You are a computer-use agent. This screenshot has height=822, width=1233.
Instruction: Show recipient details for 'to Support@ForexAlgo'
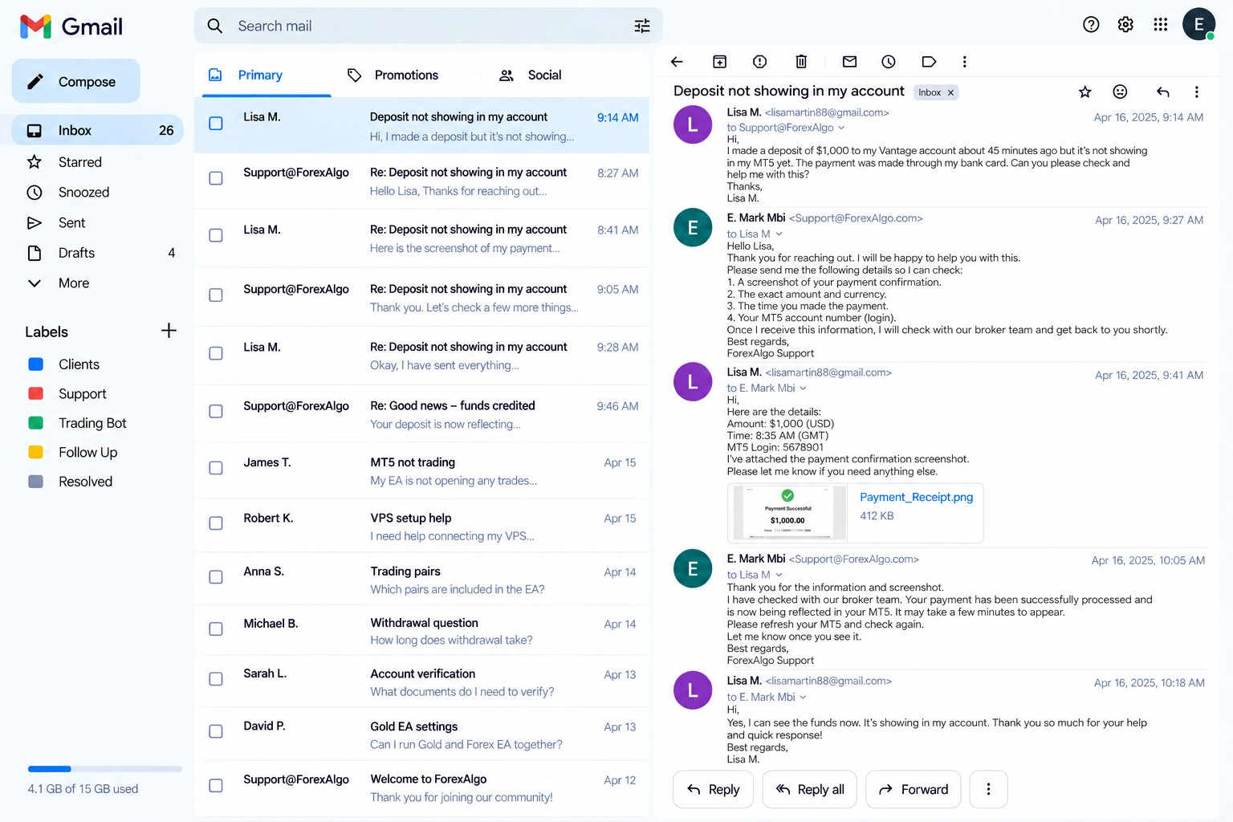coord(841,128)
